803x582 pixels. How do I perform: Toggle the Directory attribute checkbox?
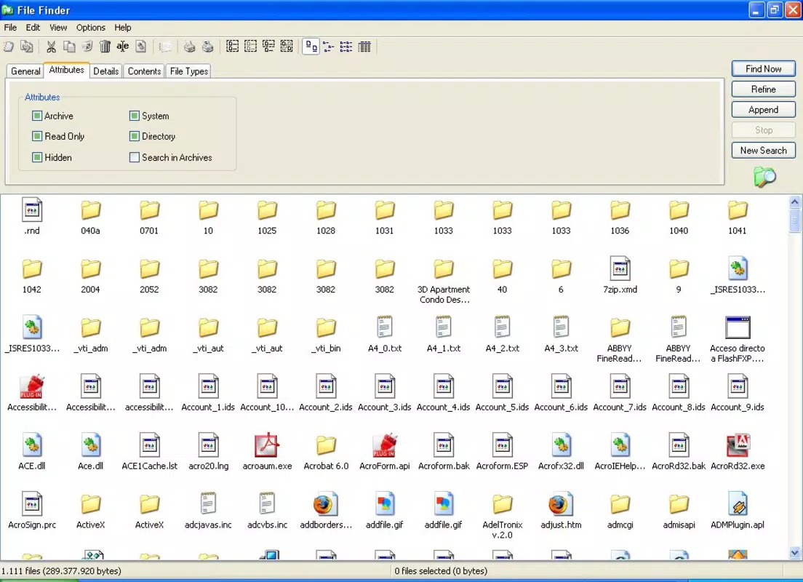134,136
